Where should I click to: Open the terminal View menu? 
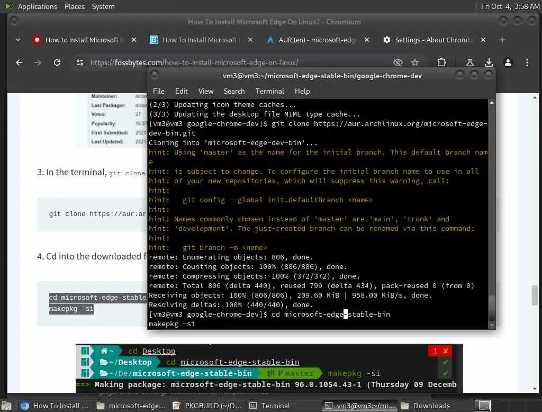click(206, 91)
